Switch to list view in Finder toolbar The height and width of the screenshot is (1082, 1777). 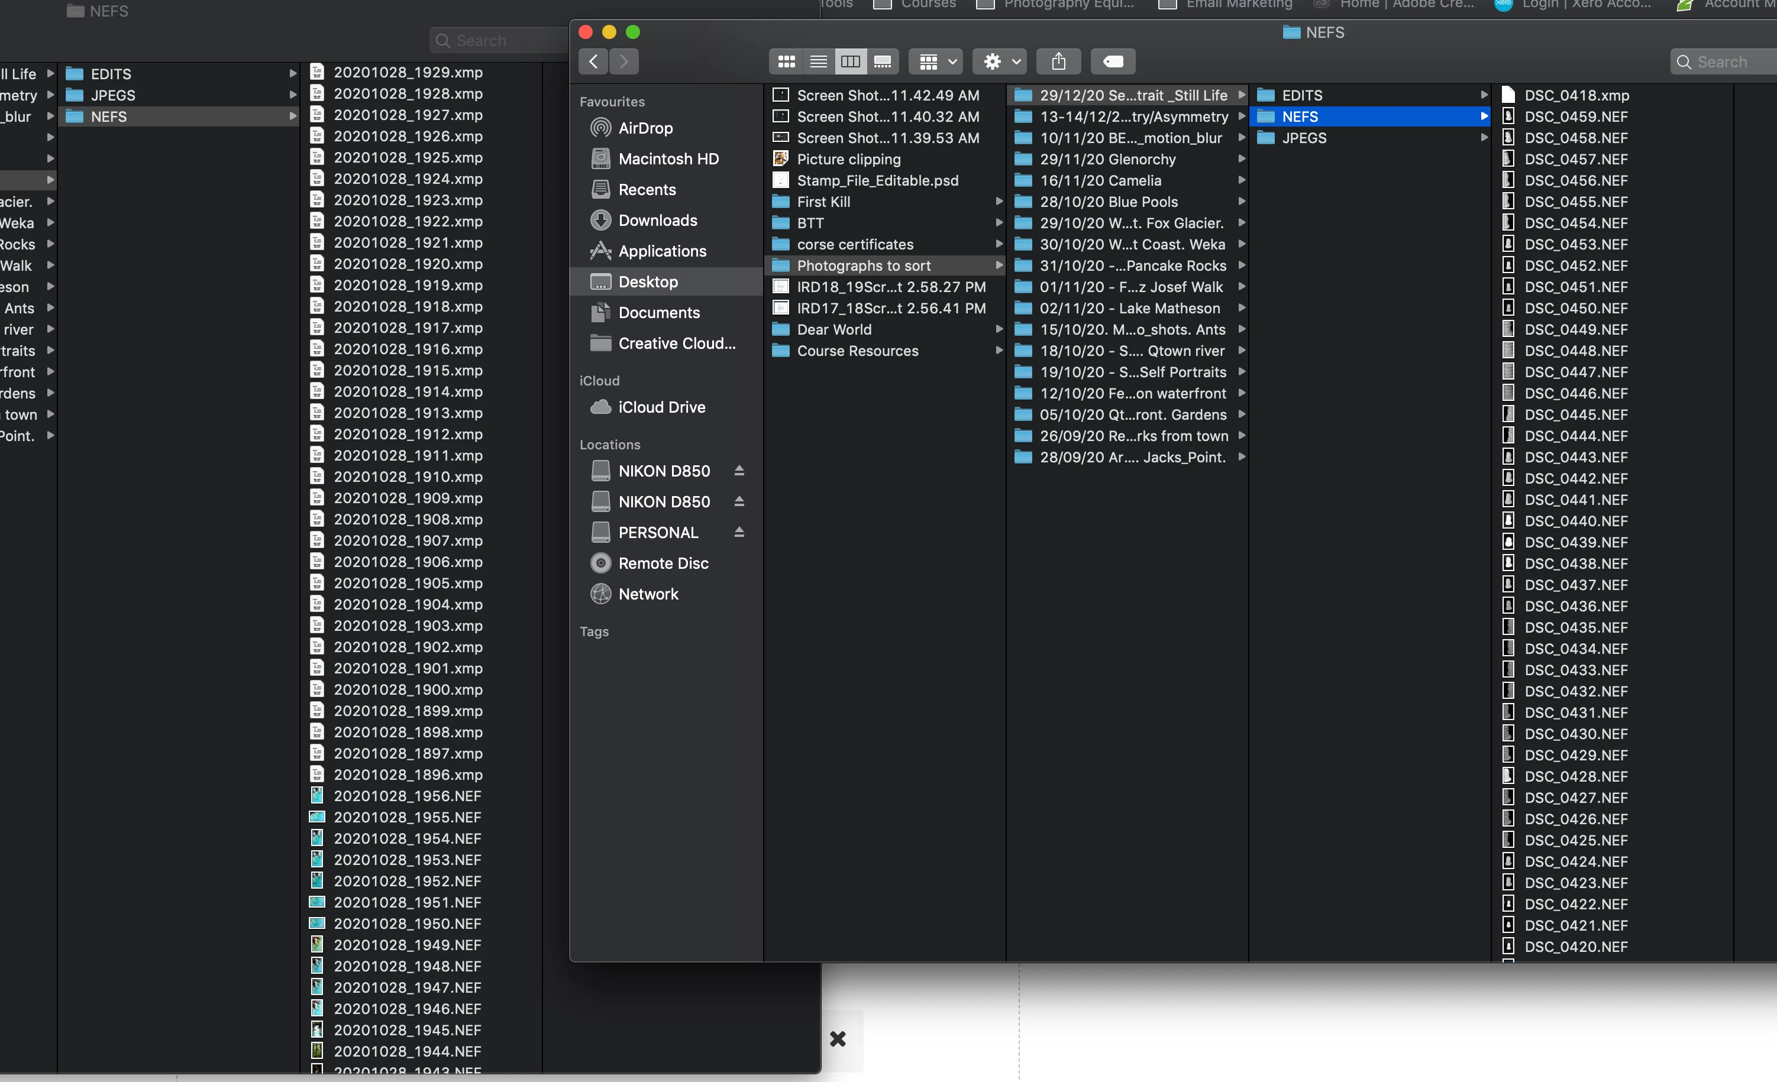coord(818,62)
